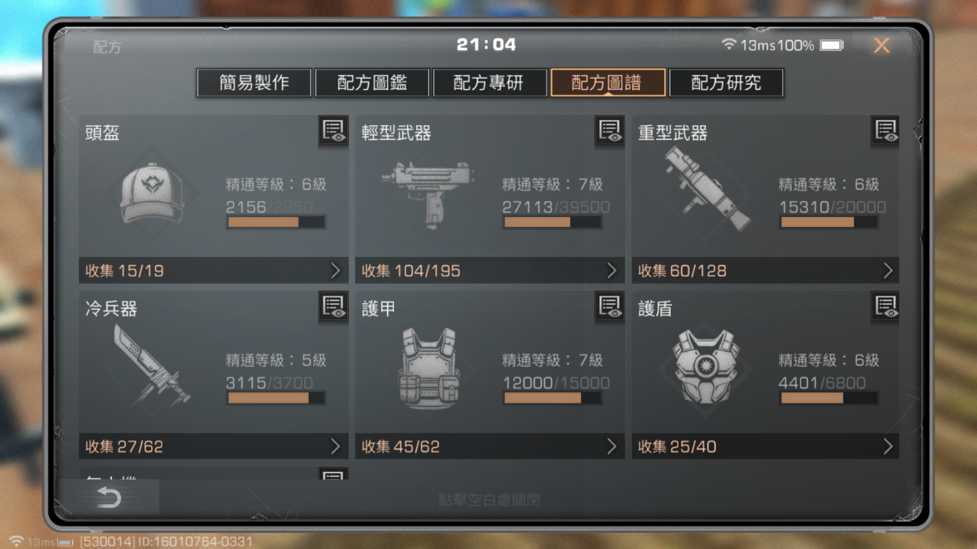Viewport: 977px width, 549px height.
Task: Click the helmet cap image
Action: [x=152, y=193]
